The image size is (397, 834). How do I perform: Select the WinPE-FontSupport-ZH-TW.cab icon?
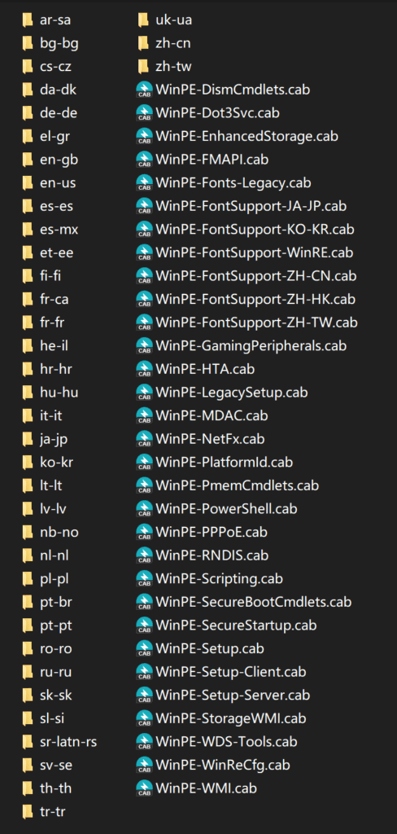pyautogui.click(x=144, y=323)
